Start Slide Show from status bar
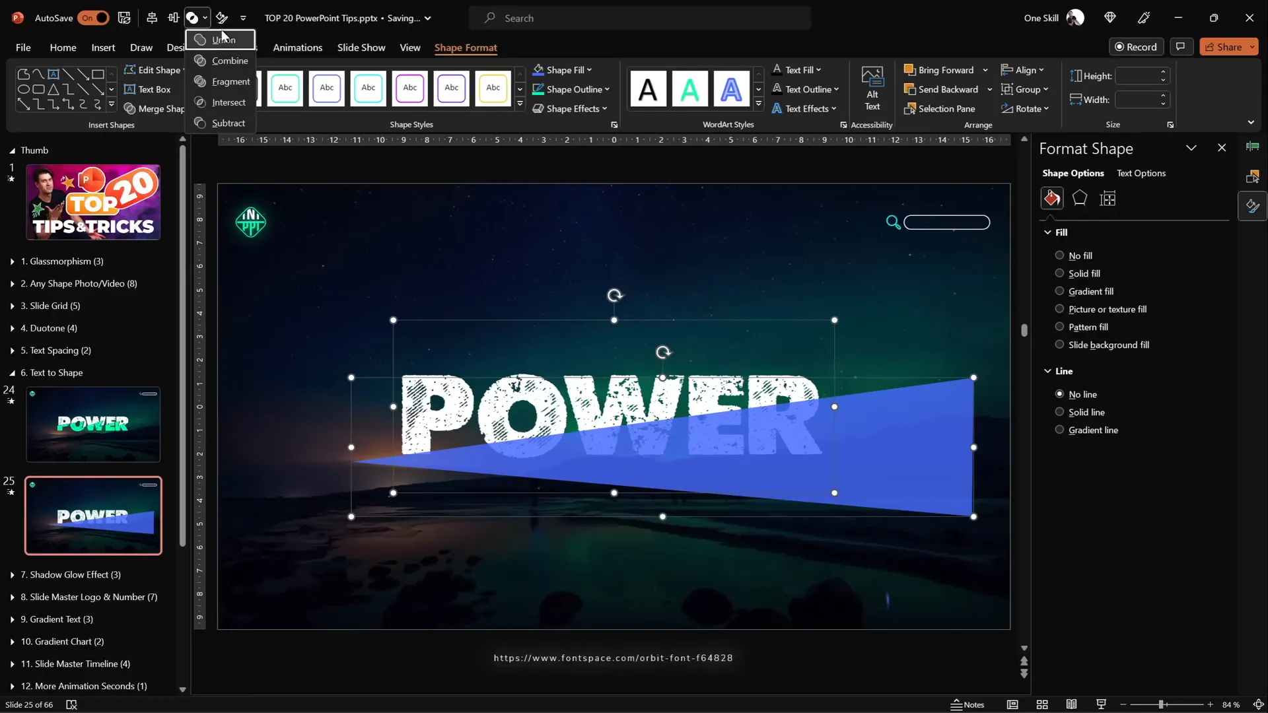The height and width of the screenshot is (713, 1268). click(1101, 704)
